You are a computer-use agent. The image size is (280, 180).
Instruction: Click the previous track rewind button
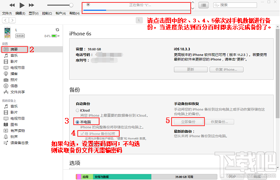12,5
